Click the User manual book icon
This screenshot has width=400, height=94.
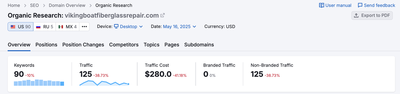coord(321,5)
